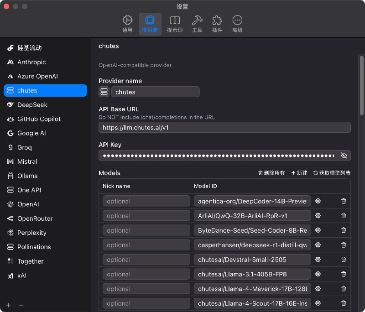Edit the Provider name field

pyautogui.click(x=155, y=92)
